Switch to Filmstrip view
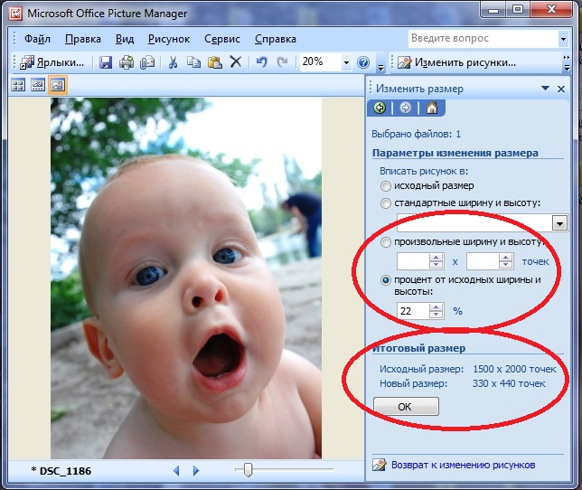 [37, 85]
